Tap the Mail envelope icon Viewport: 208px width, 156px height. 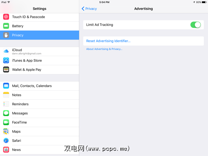point(6,86)
